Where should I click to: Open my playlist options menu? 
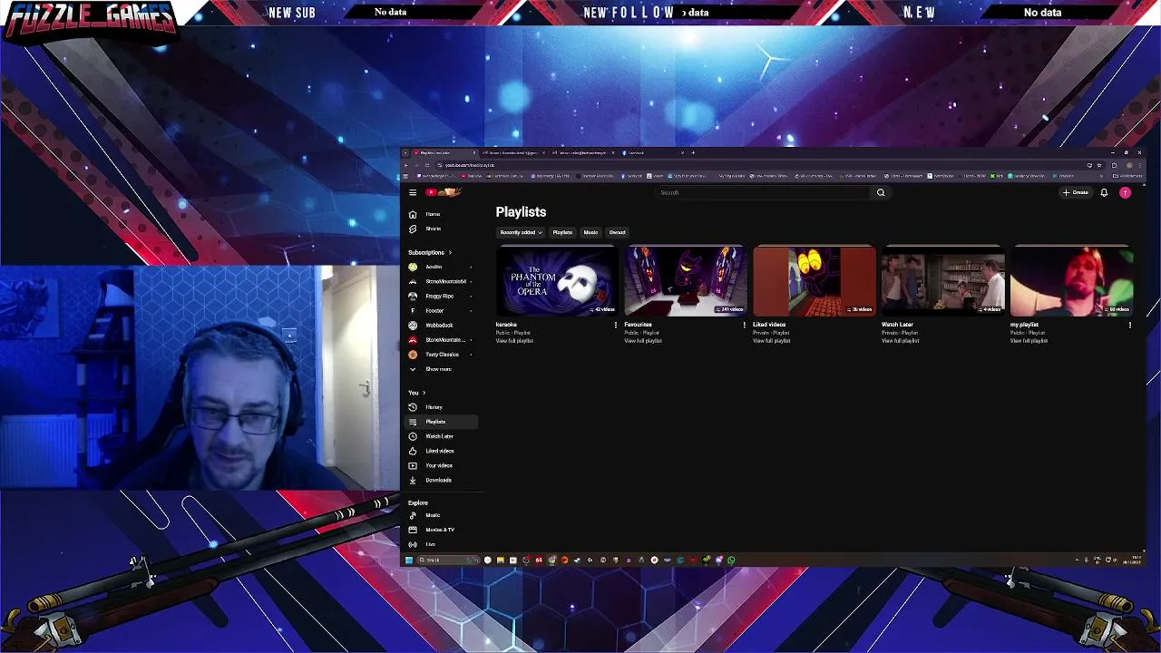coord(1130,325)
